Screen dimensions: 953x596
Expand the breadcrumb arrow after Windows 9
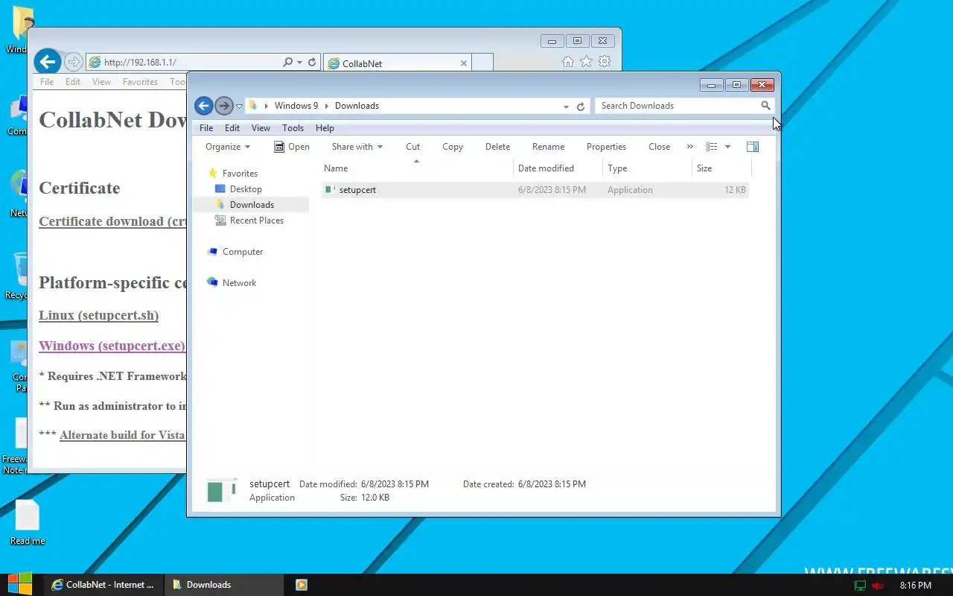[x=326, y=106]
